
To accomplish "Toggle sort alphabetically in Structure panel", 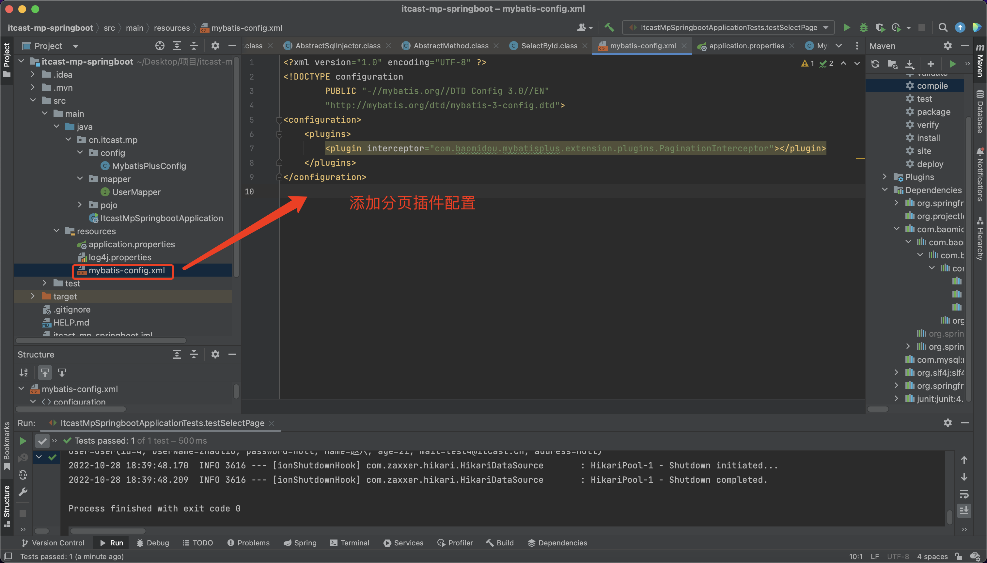I will point(23,373).
